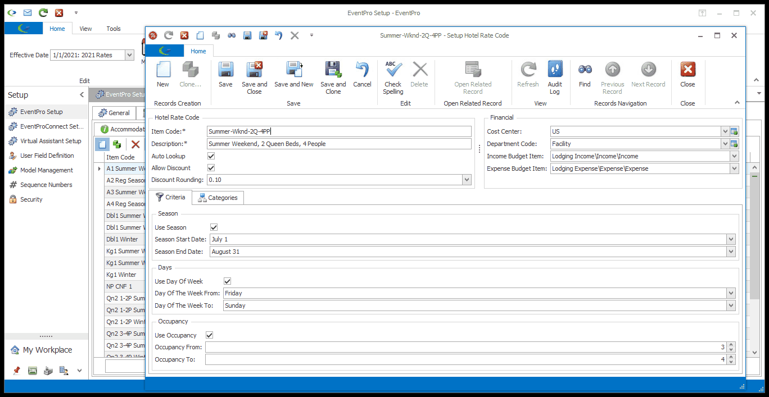Open My Workplace navigation group

click(46, 350)
